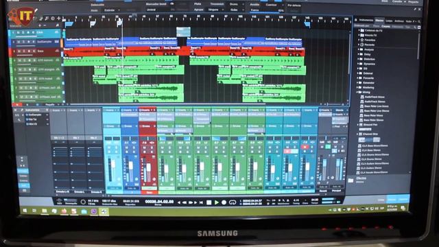This screenshot has width=439, height=247.
Task: Open File Explorer from the taskbar
Action: click(44, 211)
